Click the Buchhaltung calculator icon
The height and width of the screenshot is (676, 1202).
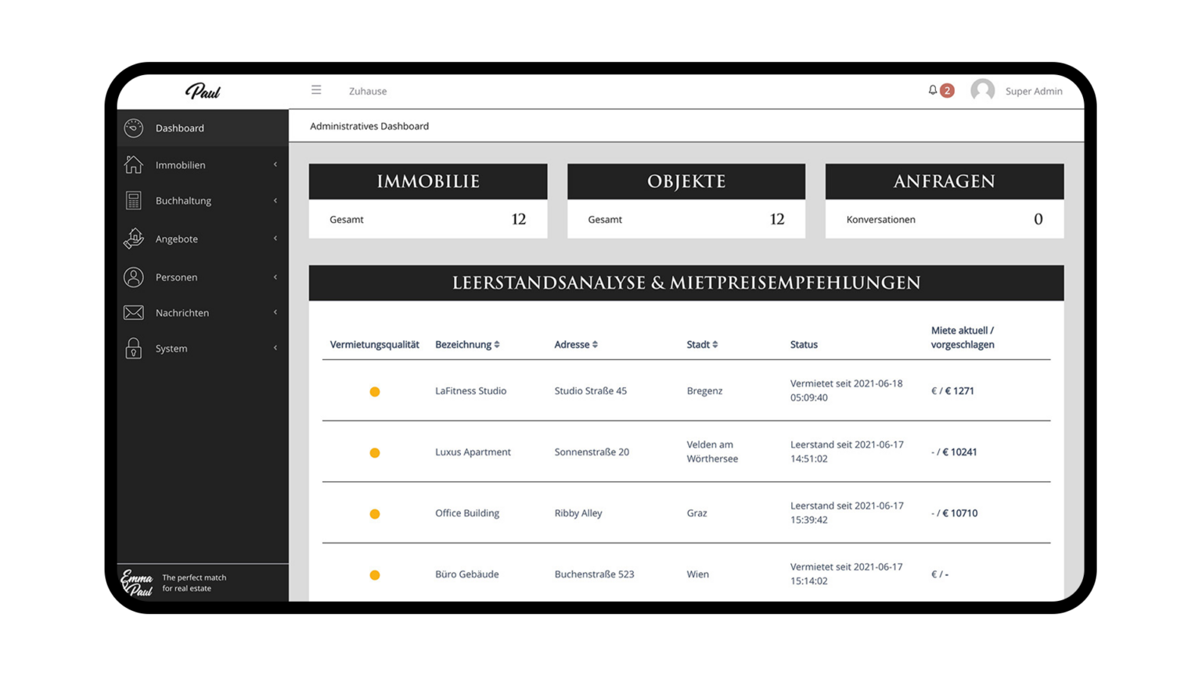[134, 201]
